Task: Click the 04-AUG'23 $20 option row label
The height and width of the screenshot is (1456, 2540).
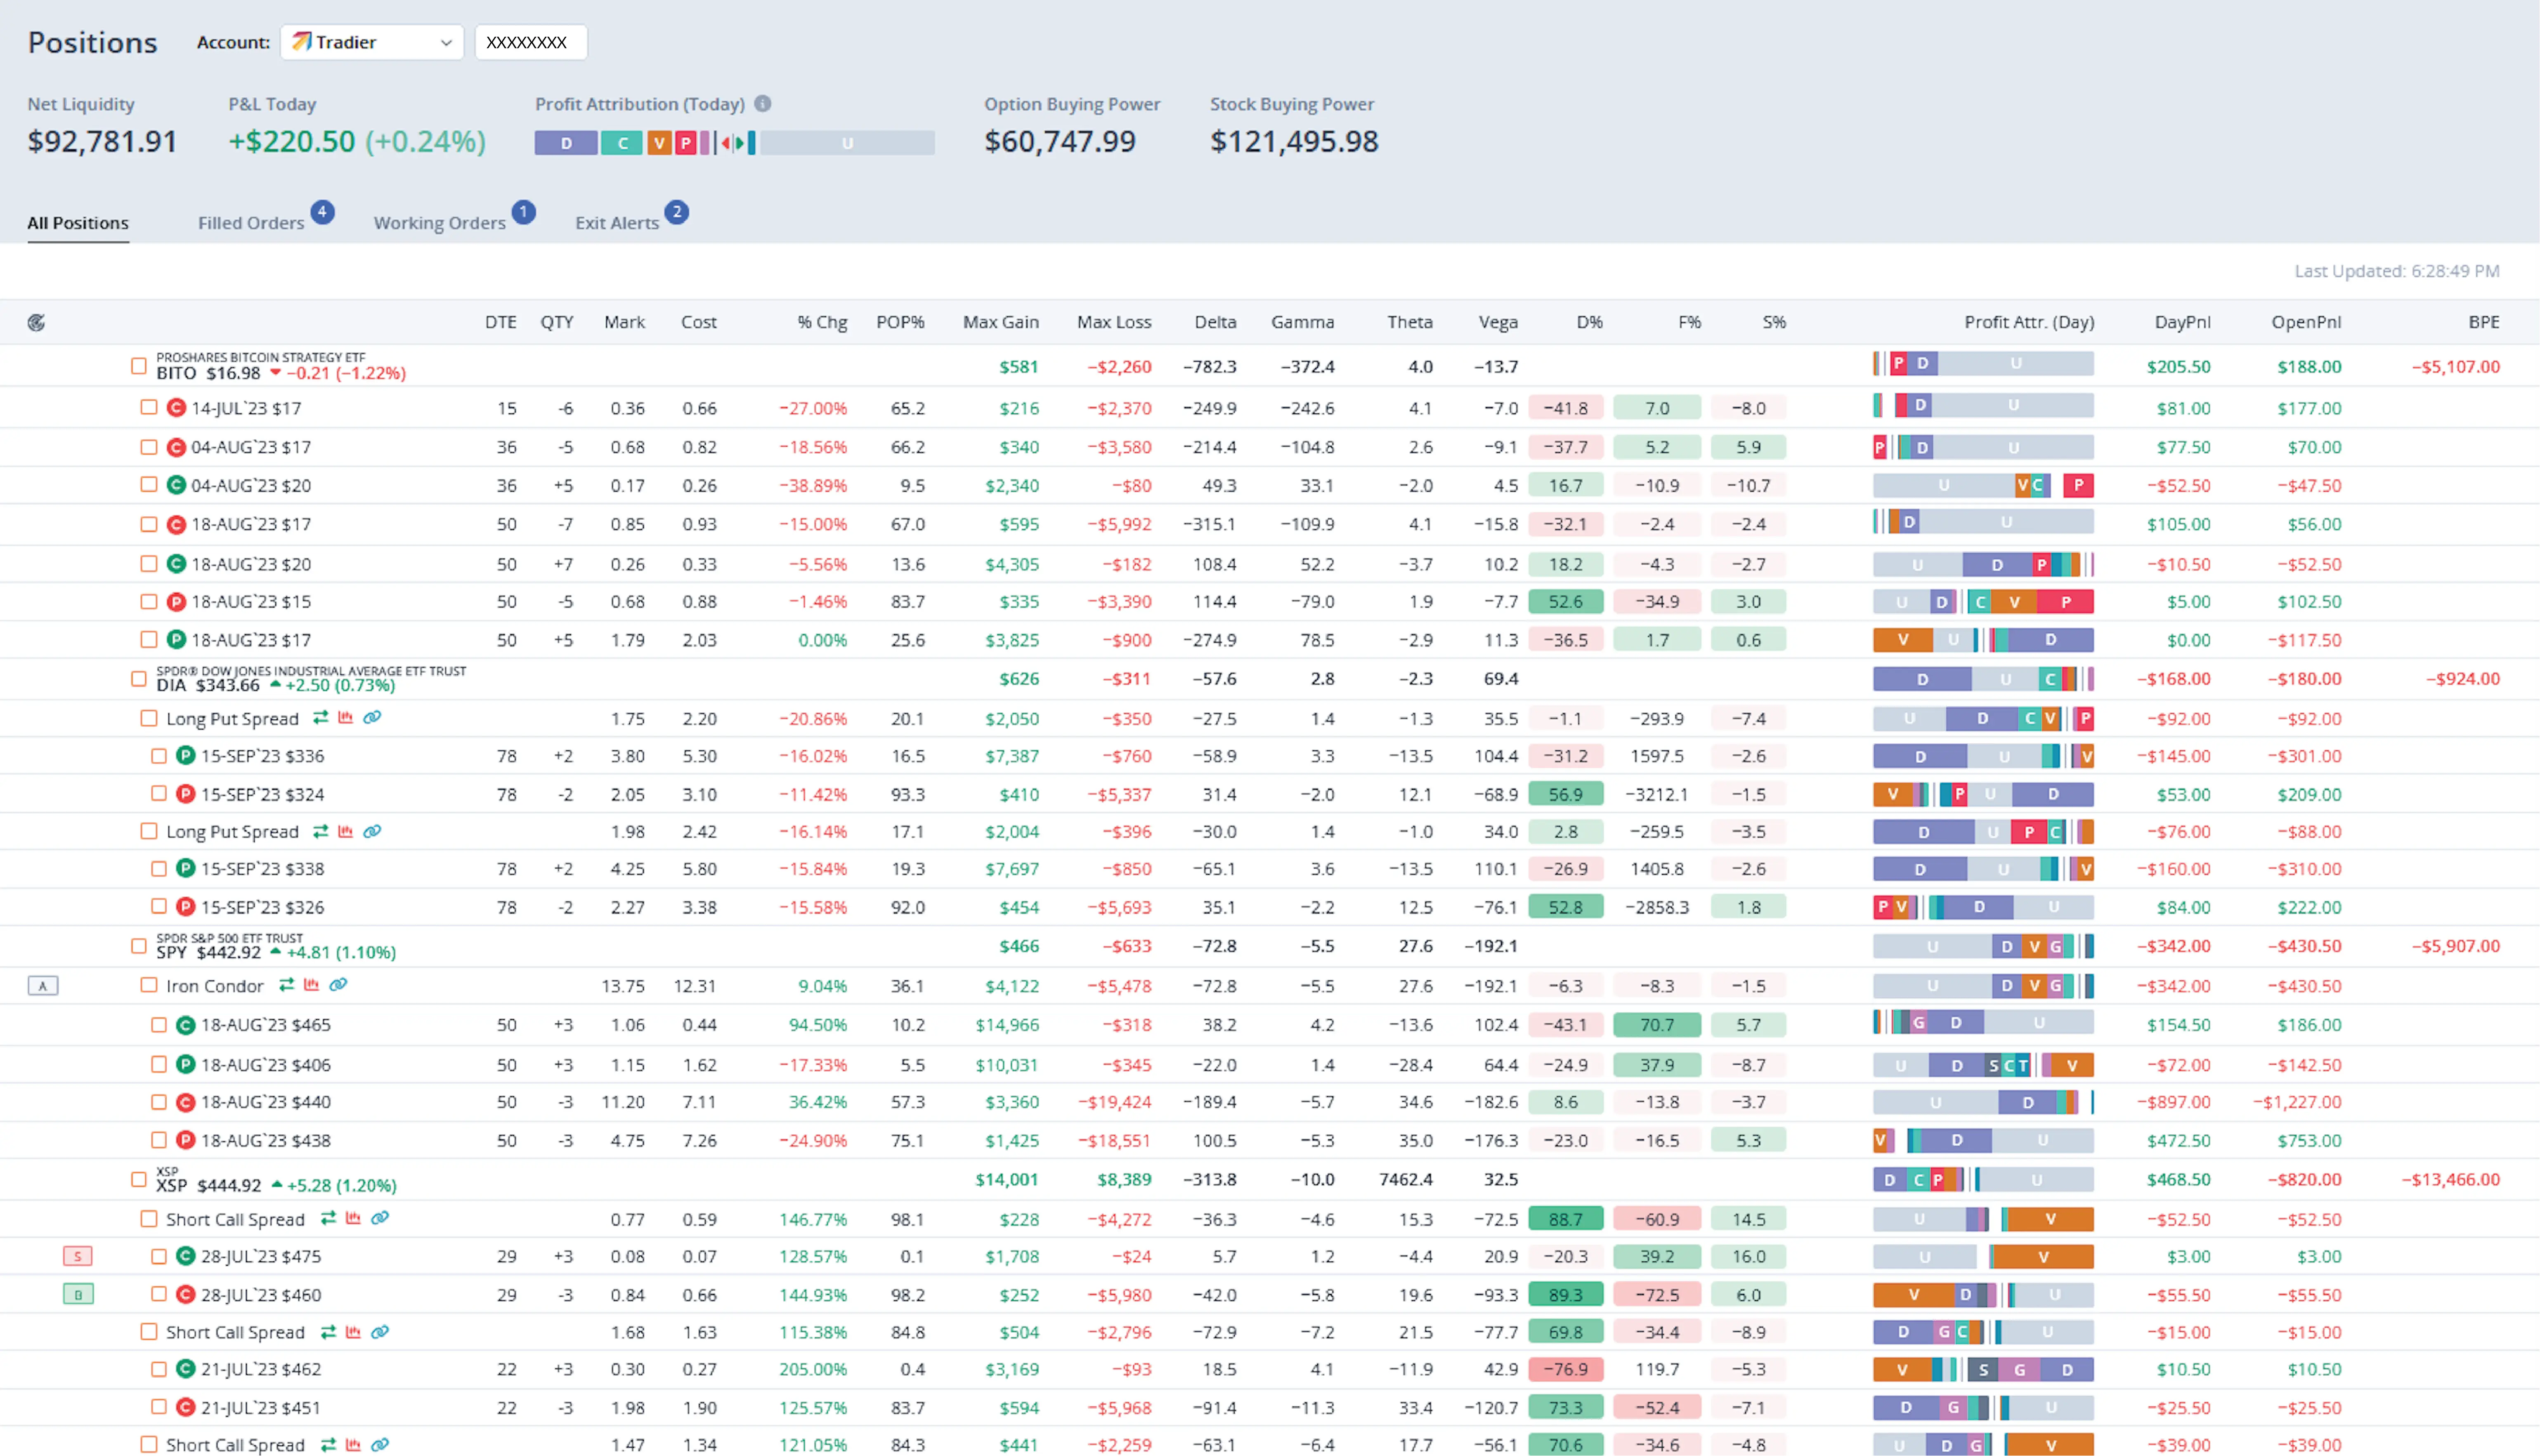Action: click(x=251, y=486)
